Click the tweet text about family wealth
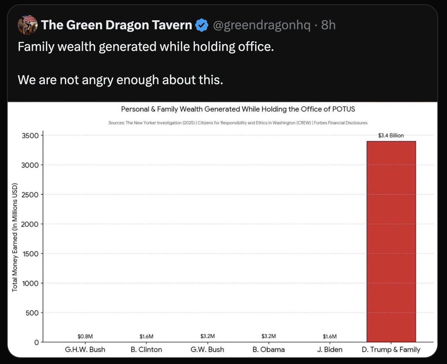Screen dimensions: 447x364 [146, 48]
